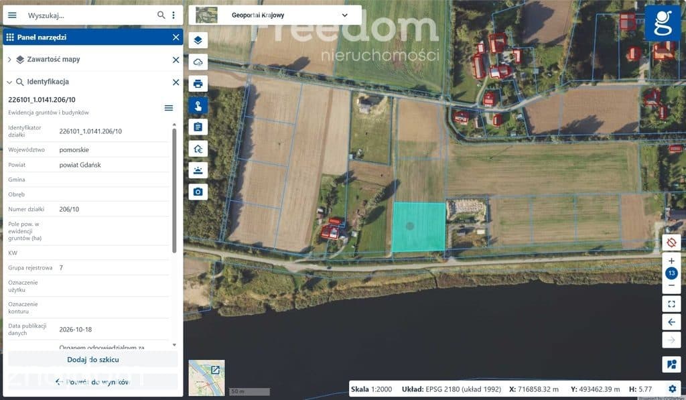Click the Identyfikator działki value

tap(90, 131)
